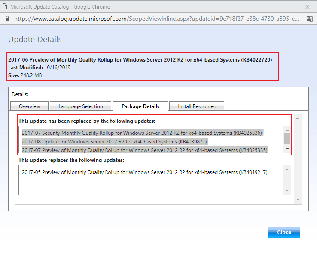This screenshot has width=317, height=267.
Task: Click up arrow of outer details scrollbar
Action: 298,118
